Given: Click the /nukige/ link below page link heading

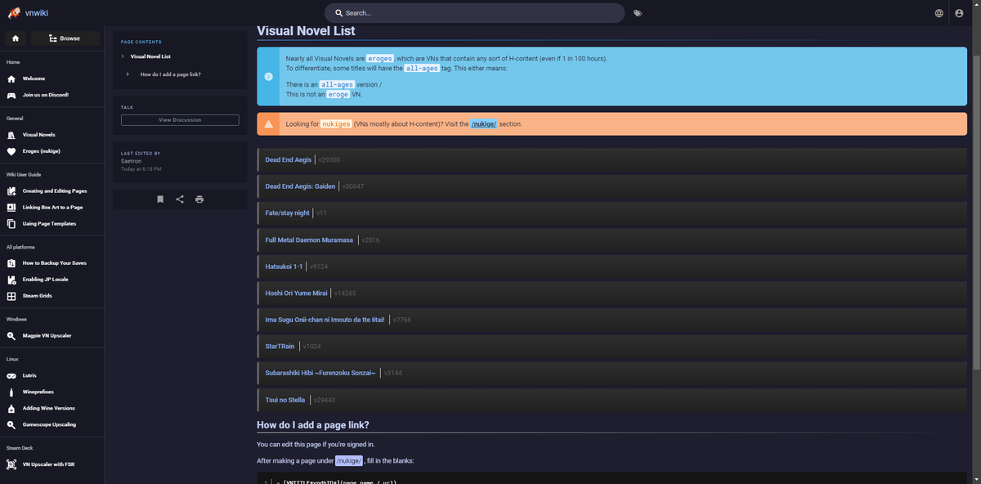Looking at the screenshot, I should click(349, 461).
